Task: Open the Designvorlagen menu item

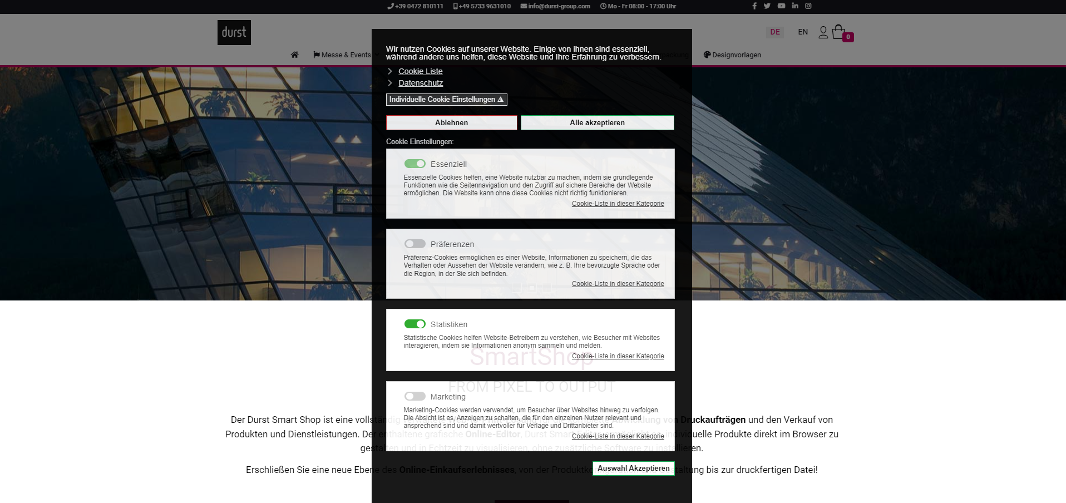Action: [732, 55]
